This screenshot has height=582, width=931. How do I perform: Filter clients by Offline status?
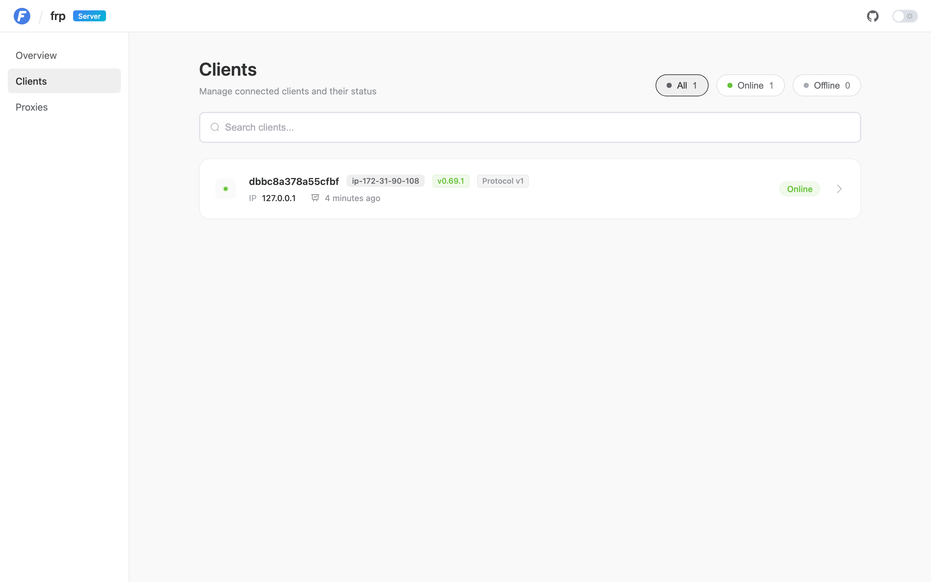click(x=826, y=85)
